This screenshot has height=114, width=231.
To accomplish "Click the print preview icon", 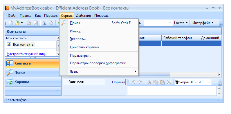I will click(36, 23).
